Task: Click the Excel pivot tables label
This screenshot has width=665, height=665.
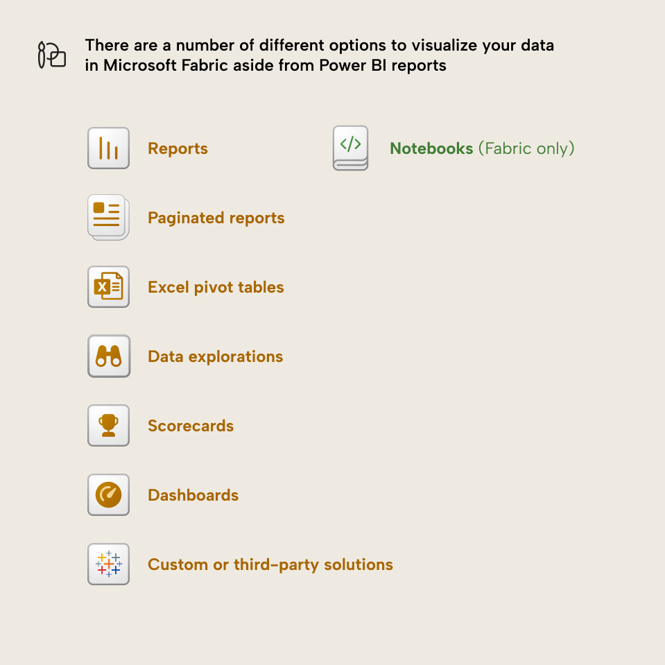Action: [216, 288]
